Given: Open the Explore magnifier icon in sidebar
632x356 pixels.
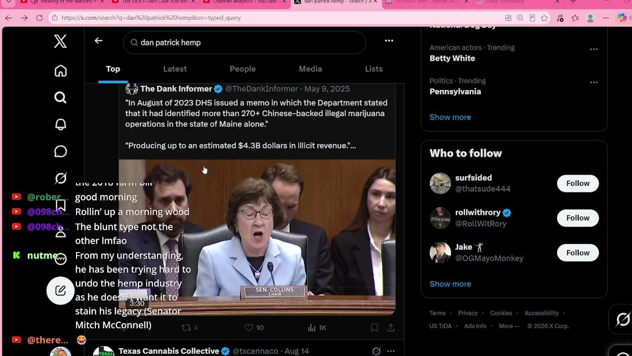Looking at the screenshot, I should pyautogui.click(x=60, y=98).
